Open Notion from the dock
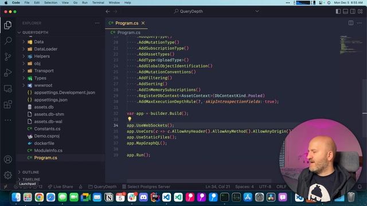This screenshot has height=206, width=367. tap(109, 197)
